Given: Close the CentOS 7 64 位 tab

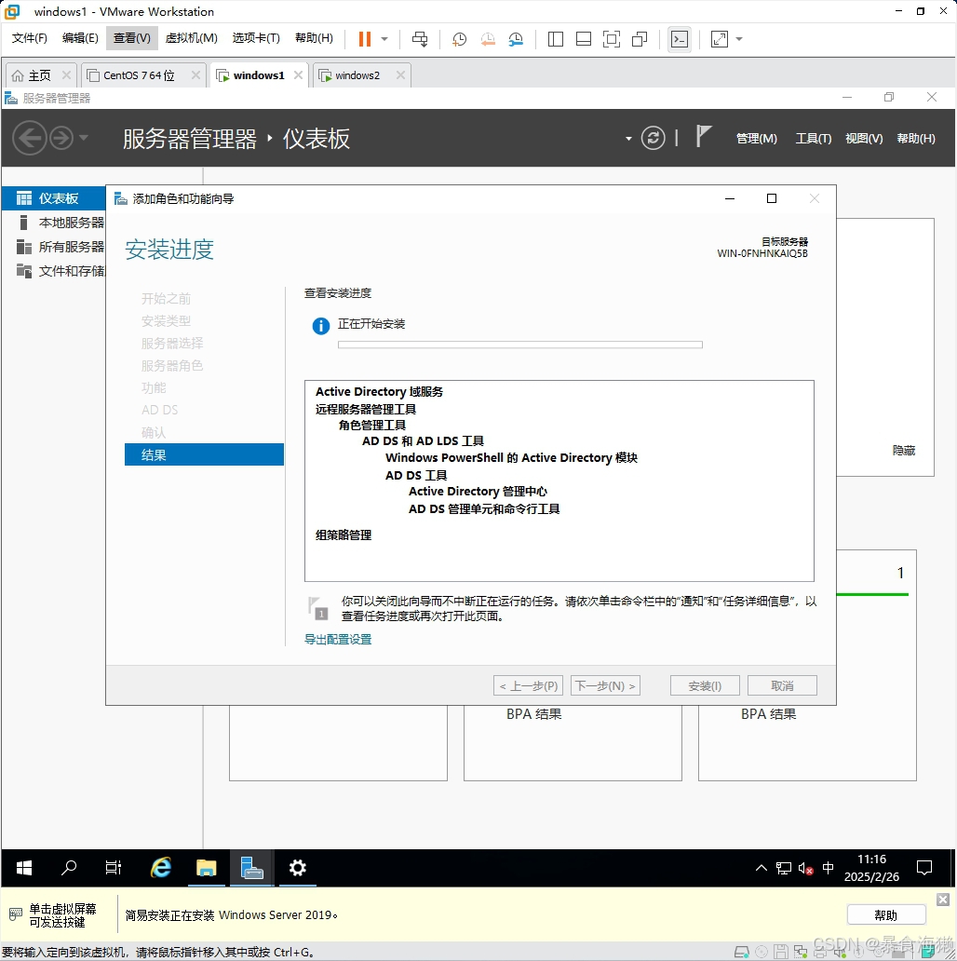Looking at the screenshot, I should pos(195,74).
